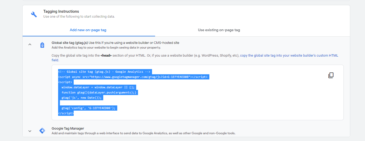The image size is (365, 141).
Task: Click the gtag('config', 'G-1EFYE4ED08') line
Action: (x=88, y=108)
